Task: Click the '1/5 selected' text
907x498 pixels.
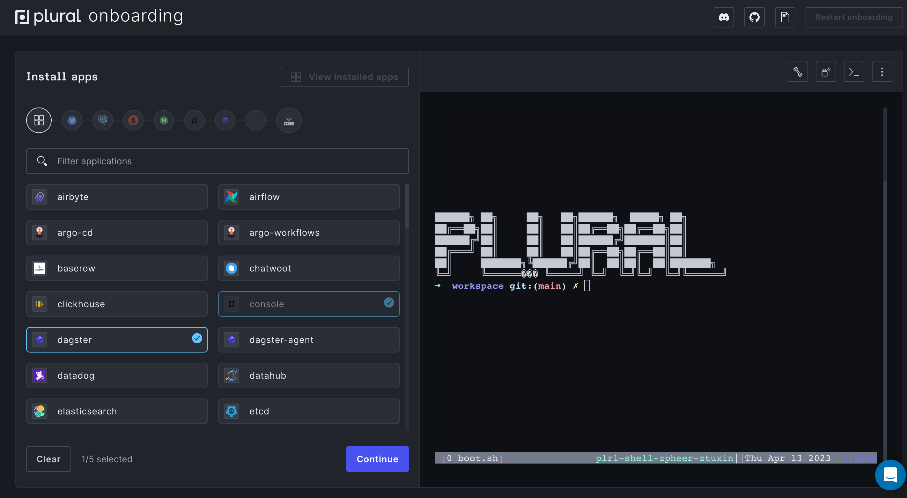Action: point(107,459)
